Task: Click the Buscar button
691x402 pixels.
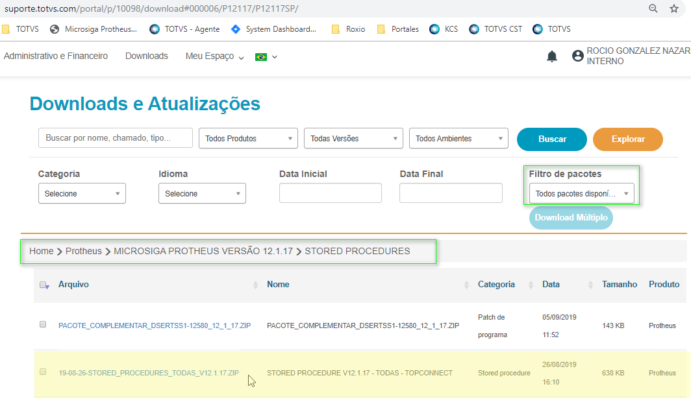Action: click(x=552, y=139)
